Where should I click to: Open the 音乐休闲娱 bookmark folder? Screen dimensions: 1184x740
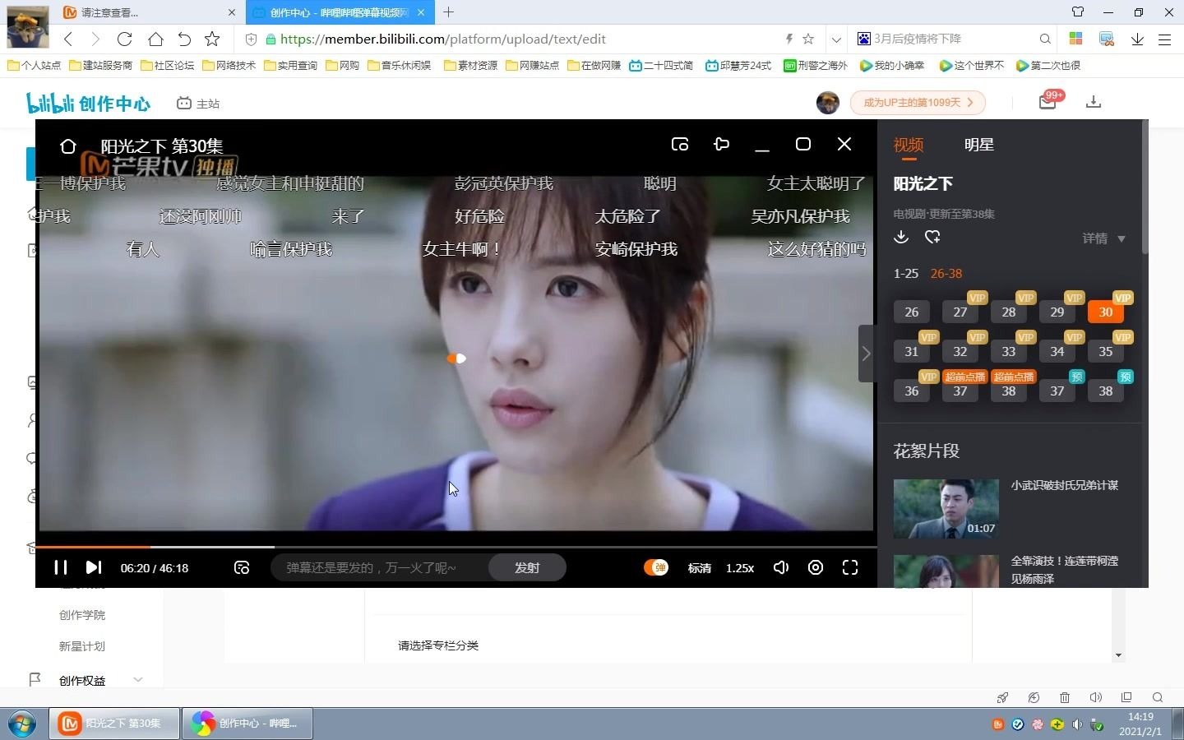tap(400, 65)
